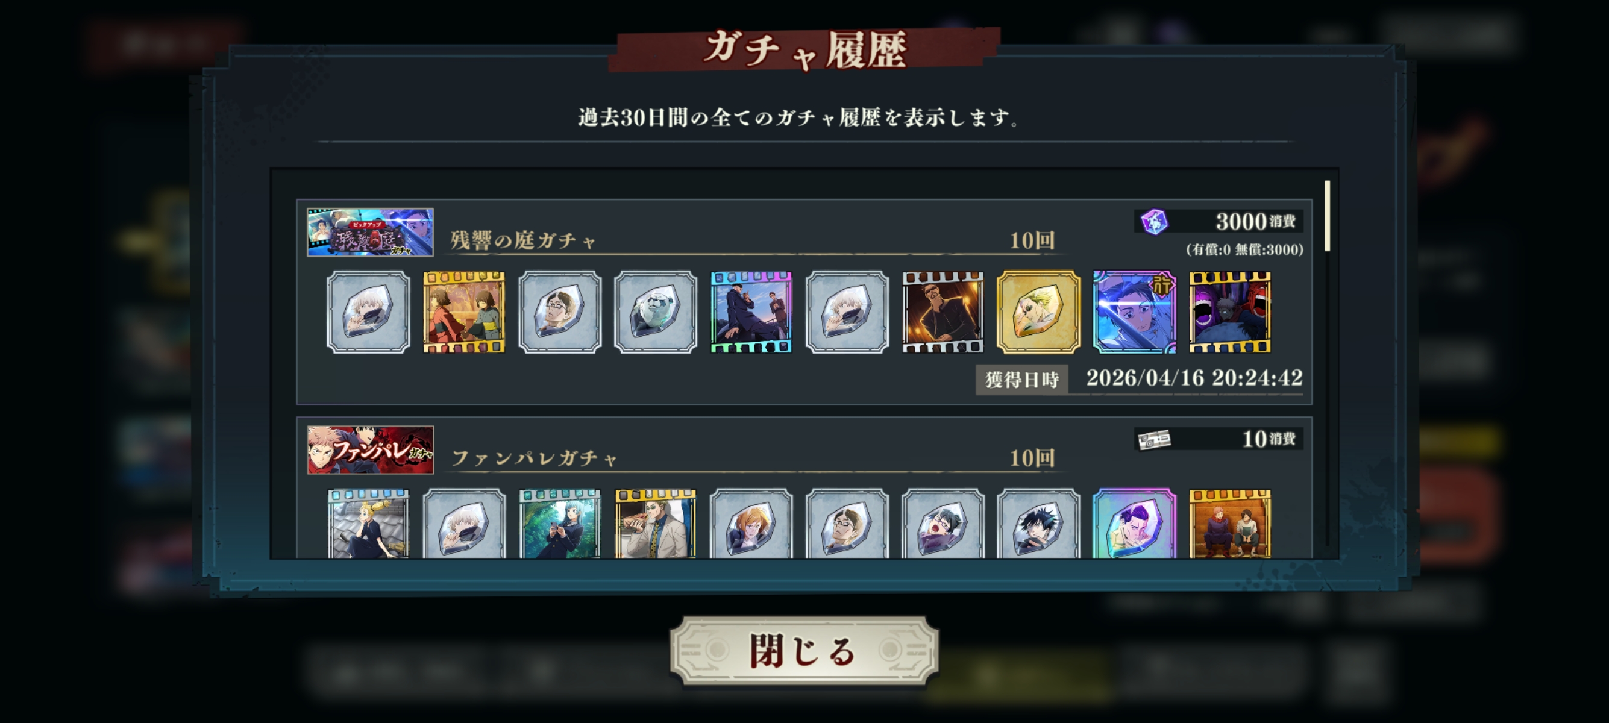The width and height of the screenshot is (1609, 723).
Task: Select the two men at night card
Action: click(751, 311)
